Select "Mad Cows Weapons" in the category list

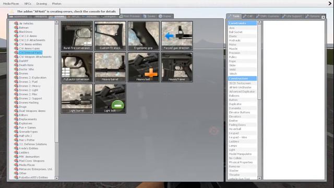point(32,161)
